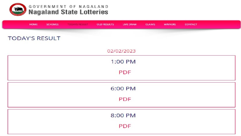Viewport: 241px width, 136px height.
Task: Open the 8:00 PM result PDF
Action: [x=125, y=126]
